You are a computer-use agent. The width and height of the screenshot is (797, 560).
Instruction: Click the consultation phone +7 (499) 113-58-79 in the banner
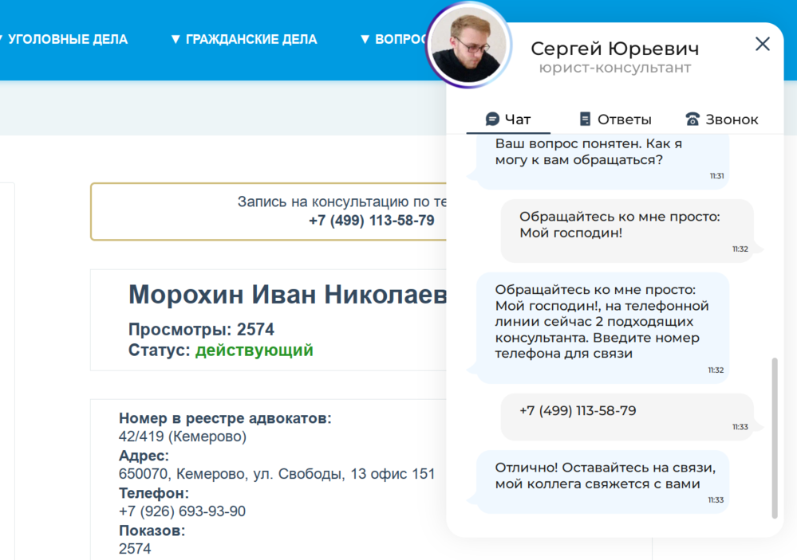coord(371,221)
